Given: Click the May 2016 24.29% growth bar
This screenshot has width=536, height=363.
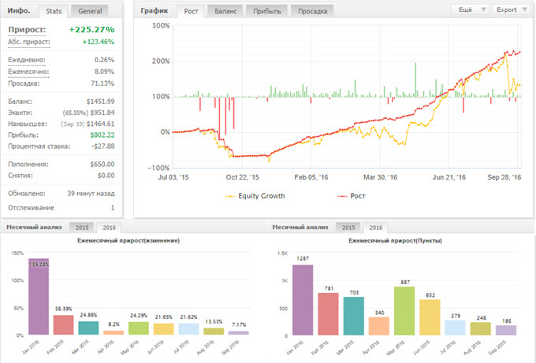Looking at the screenshot, I should pyautogui.click(x=139, y=328).
